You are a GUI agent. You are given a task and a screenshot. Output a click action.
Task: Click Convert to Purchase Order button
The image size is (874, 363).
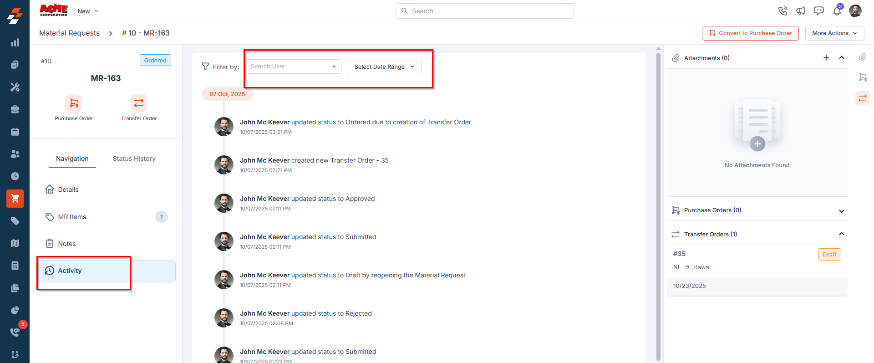(750, 33)
